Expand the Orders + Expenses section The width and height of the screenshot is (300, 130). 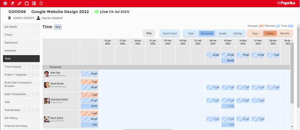[21, 75]
